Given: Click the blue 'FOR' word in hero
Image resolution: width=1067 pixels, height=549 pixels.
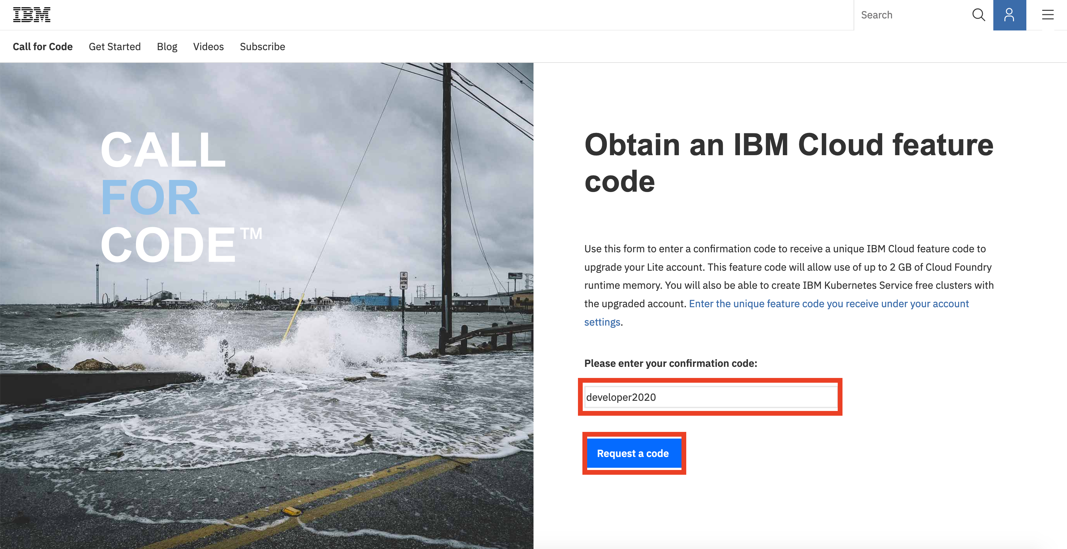Looking at the screenshot, I should pyautogui.click(x=150, y=197).
